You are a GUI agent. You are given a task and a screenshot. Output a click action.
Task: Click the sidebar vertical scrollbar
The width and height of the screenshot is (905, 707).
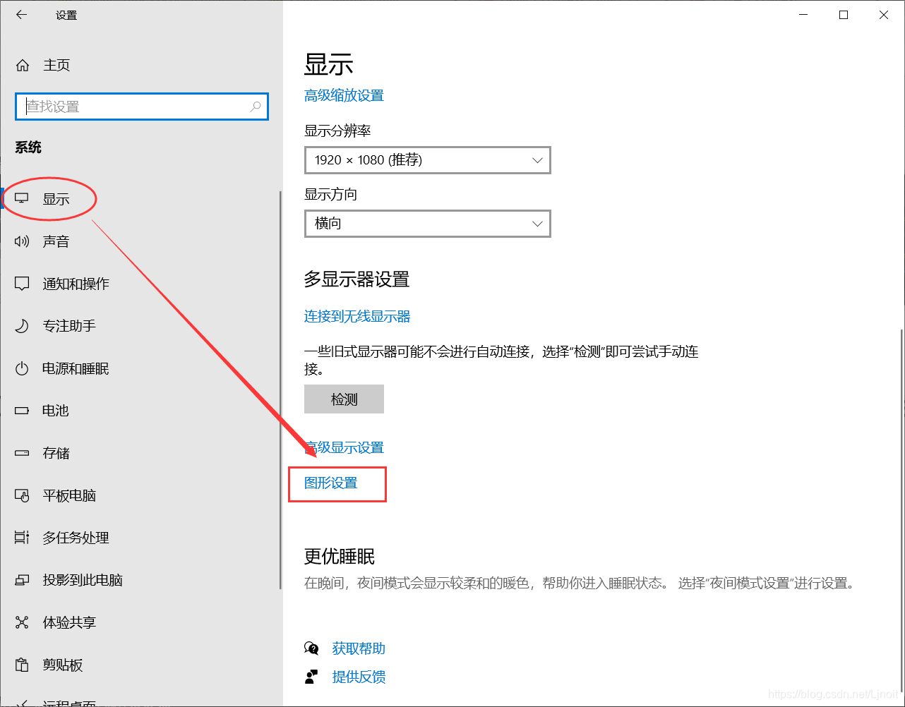tap(280, 390)
